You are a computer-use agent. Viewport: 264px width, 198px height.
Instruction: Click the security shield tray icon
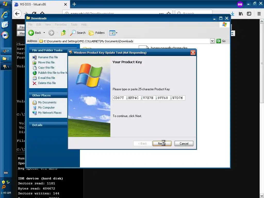pyautogui.click(x=3, y=182)
